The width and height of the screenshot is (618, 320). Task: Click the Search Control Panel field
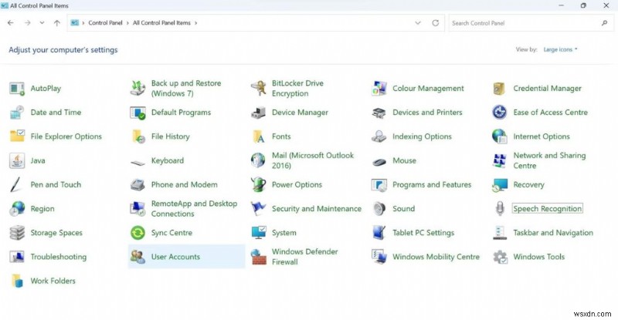(x=531, y=23)
